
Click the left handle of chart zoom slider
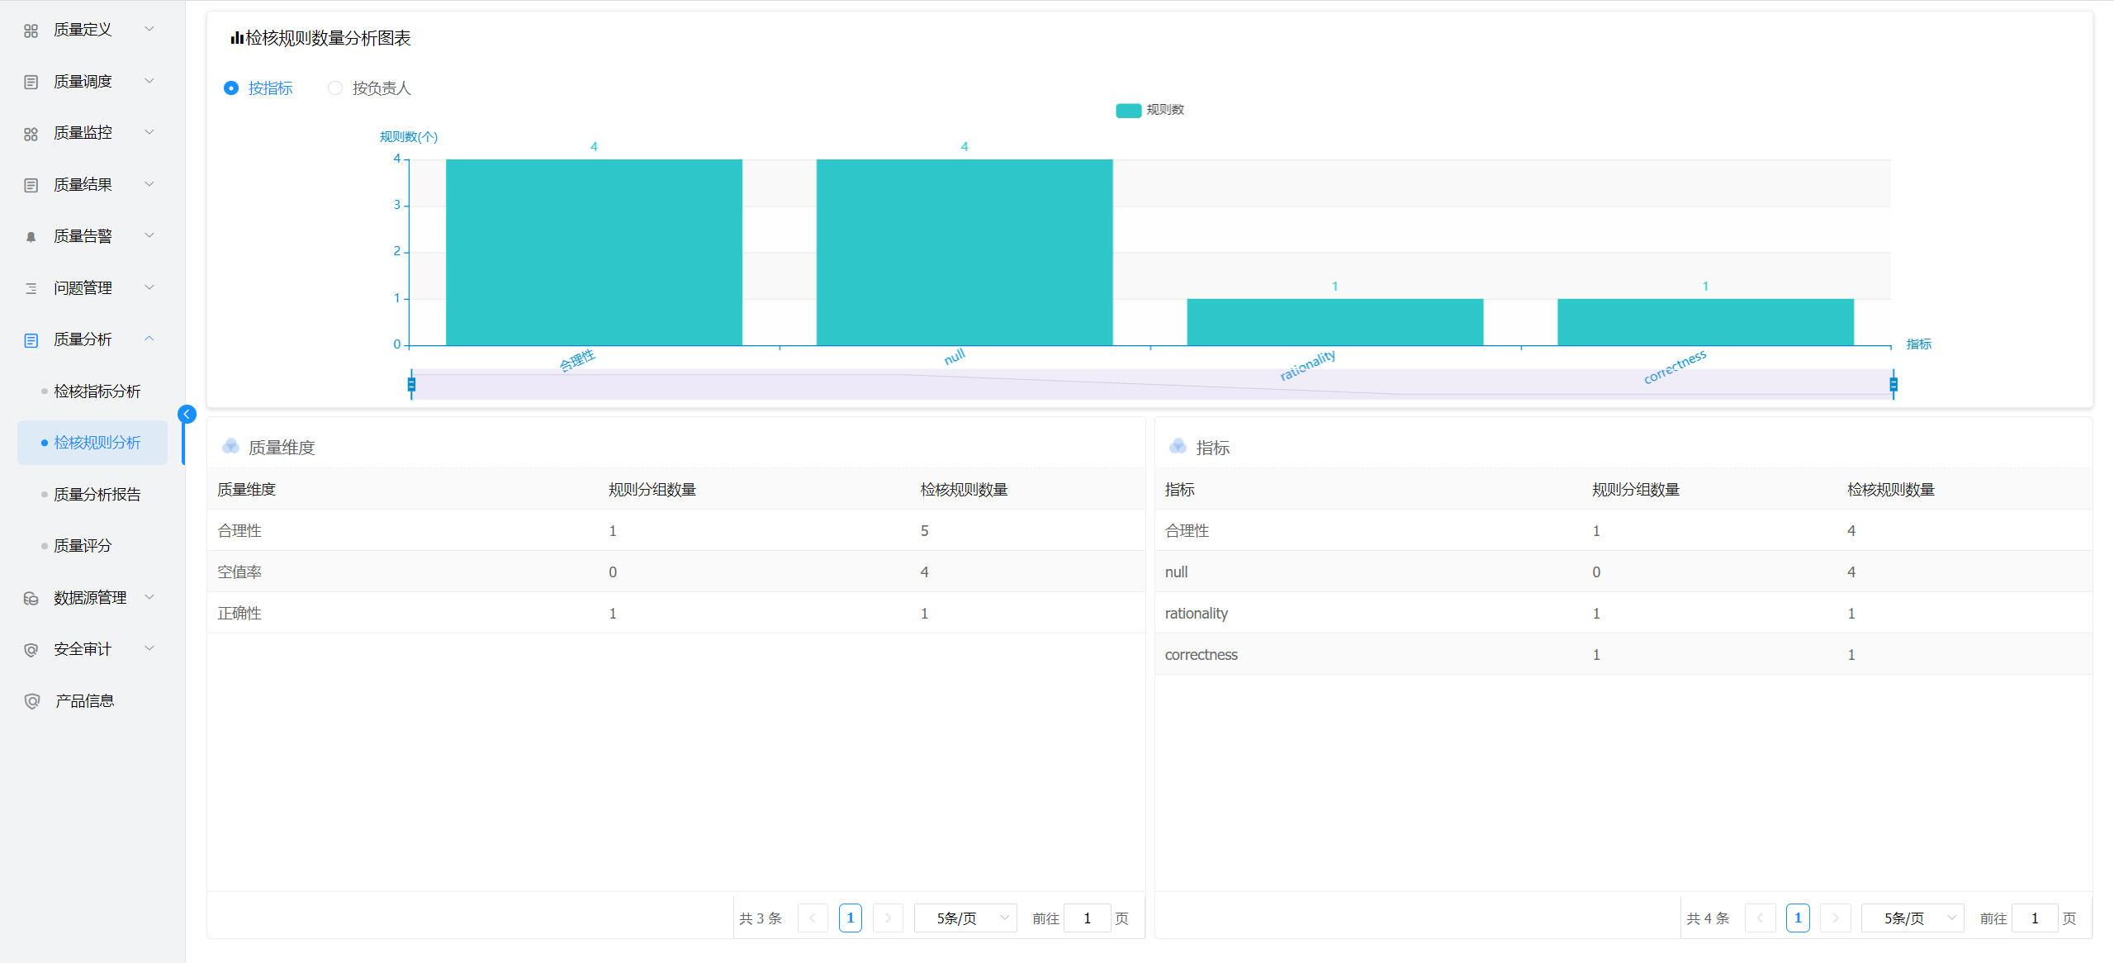411,384
